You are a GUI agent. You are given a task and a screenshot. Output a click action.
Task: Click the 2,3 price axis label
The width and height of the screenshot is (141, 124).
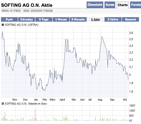131,52
